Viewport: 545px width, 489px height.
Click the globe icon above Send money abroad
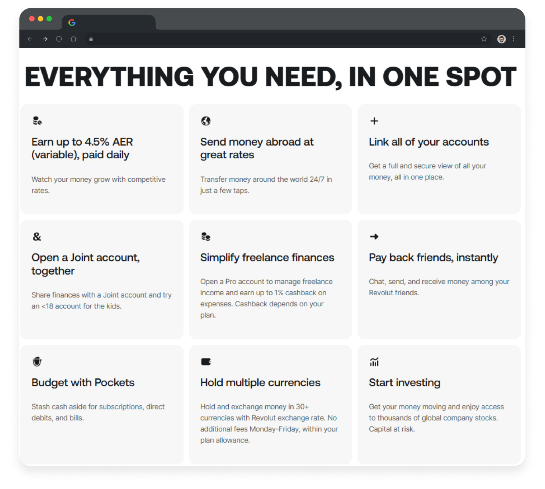click(206, 121)
